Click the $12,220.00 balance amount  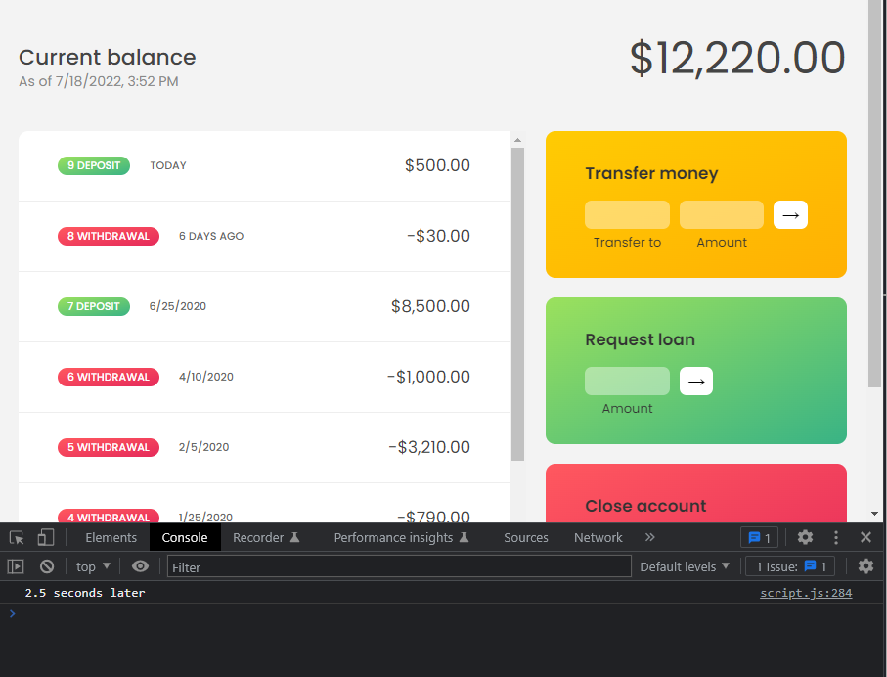click(737, 58)
